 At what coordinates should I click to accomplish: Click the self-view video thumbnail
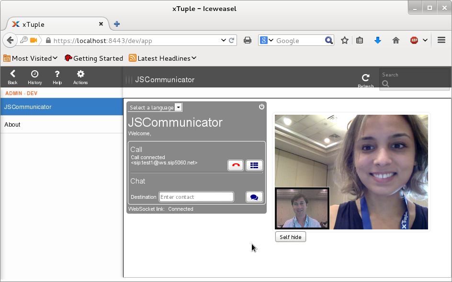coord(302,208)
